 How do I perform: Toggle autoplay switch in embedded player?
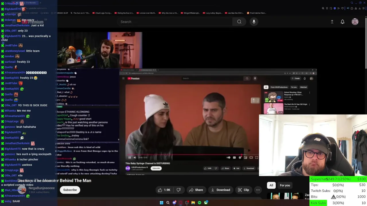229,158
